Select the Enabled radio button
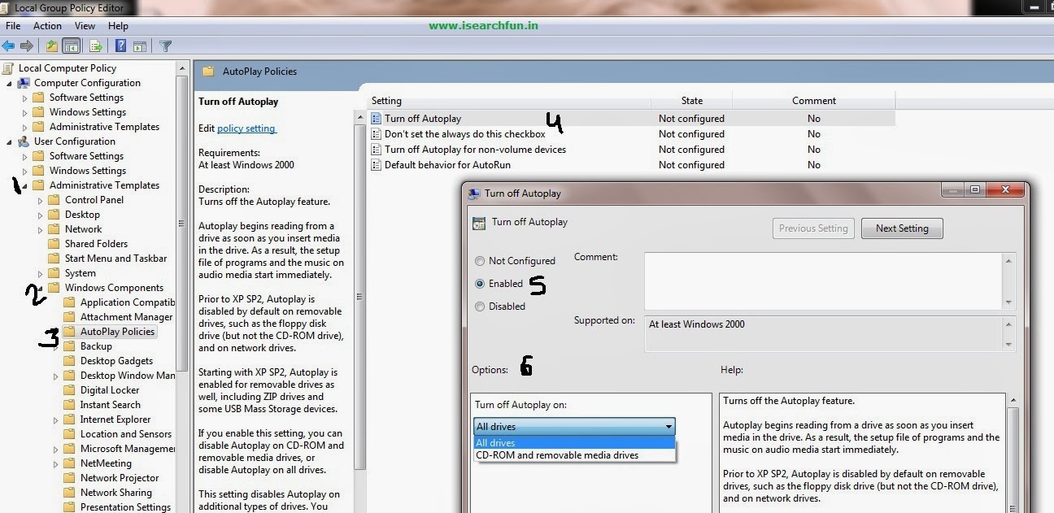The height and width of the screenshot is (513, 1054). [x=479, y=283]
